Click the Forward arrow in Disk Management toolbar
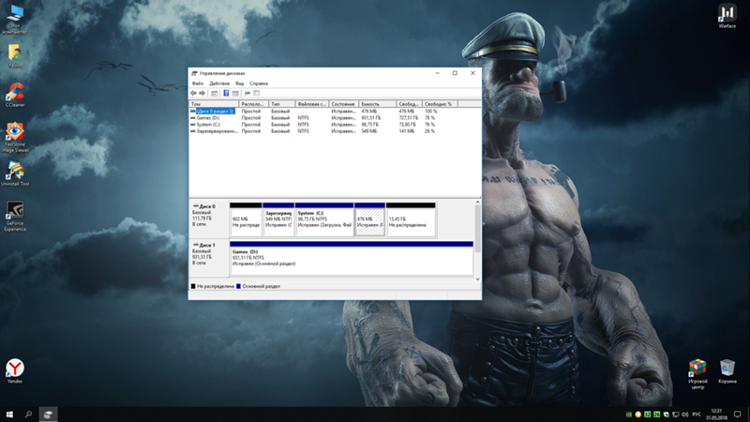 (x=202, y=93)
